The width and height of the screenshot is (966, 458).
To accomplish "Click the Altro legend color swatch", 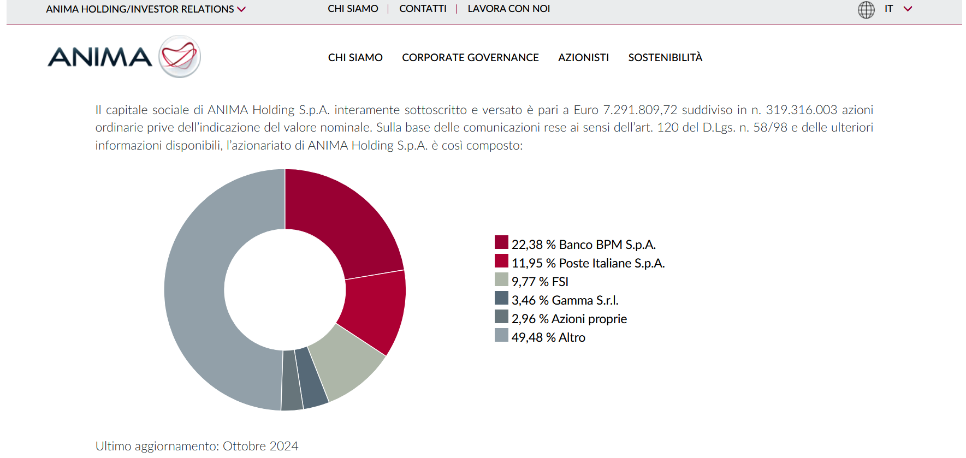I will [x=501, y=335].
